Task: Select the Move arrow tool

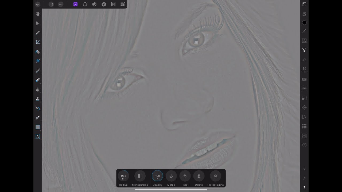Action: (38, 23)
